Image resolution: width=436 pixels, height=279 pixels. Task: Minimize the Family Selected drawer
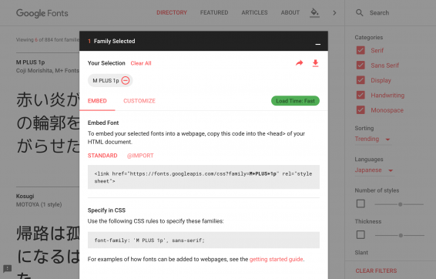tap(318, 44)
